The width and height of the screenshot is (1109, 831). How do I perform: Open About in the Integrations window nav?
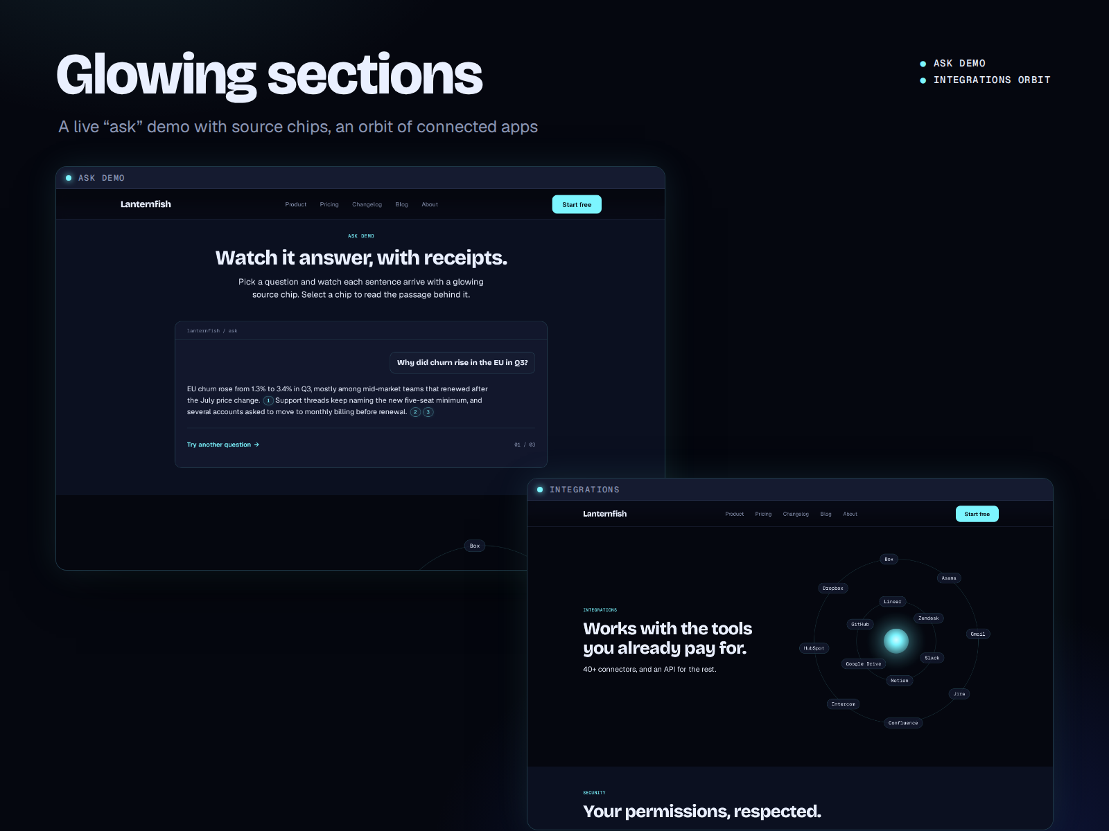[x=850, y=514]
